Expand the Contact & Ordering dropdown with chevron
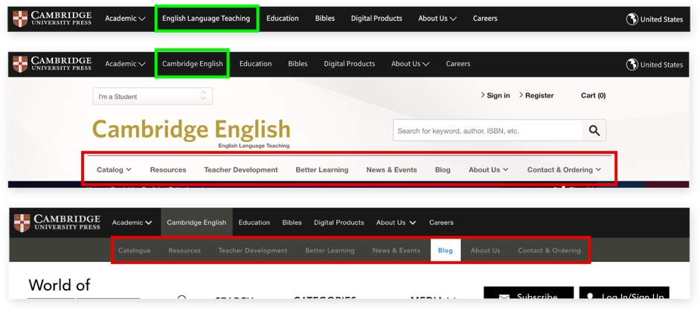700x310 pixels. coord(565,169)
